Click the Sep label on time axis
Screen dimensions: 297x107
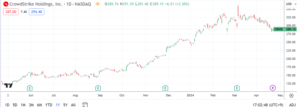click(x=100, y=95)
